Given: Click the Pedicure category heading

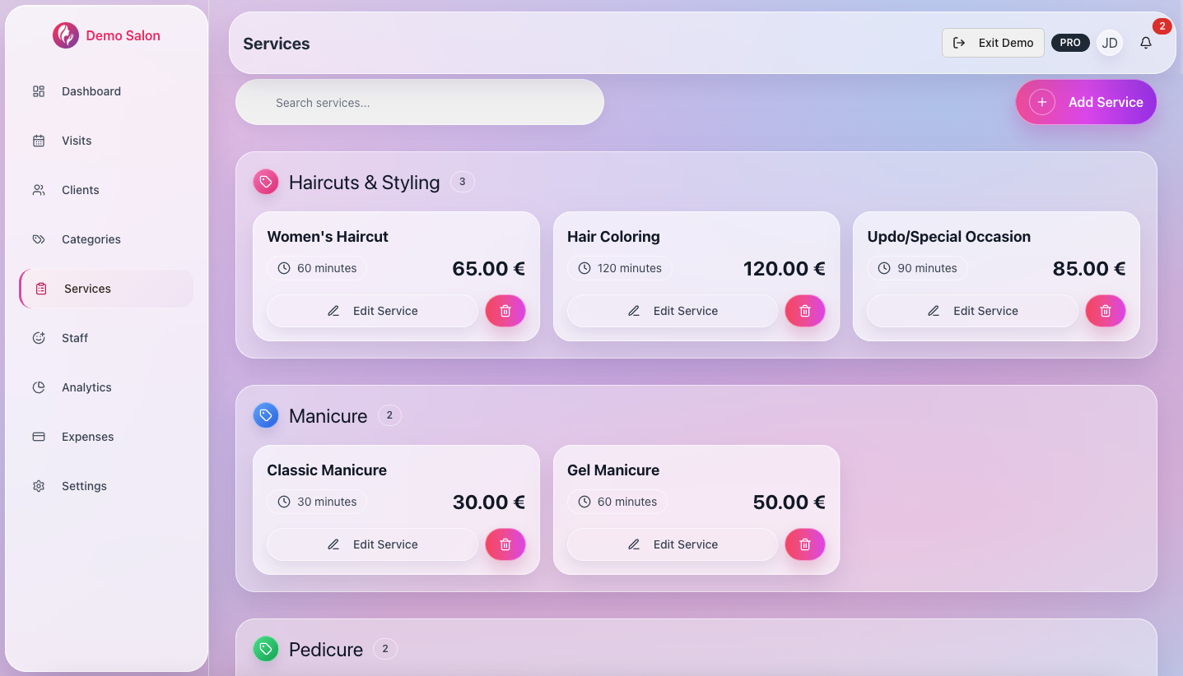Looking at the screenshot, I should (326, 650).
